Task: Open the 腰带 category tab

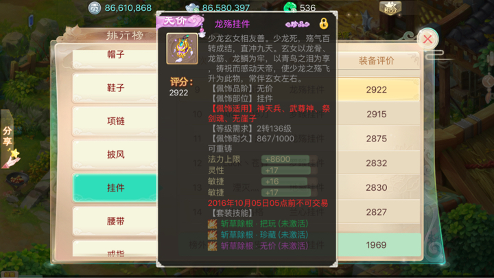Action: point(115,221)
